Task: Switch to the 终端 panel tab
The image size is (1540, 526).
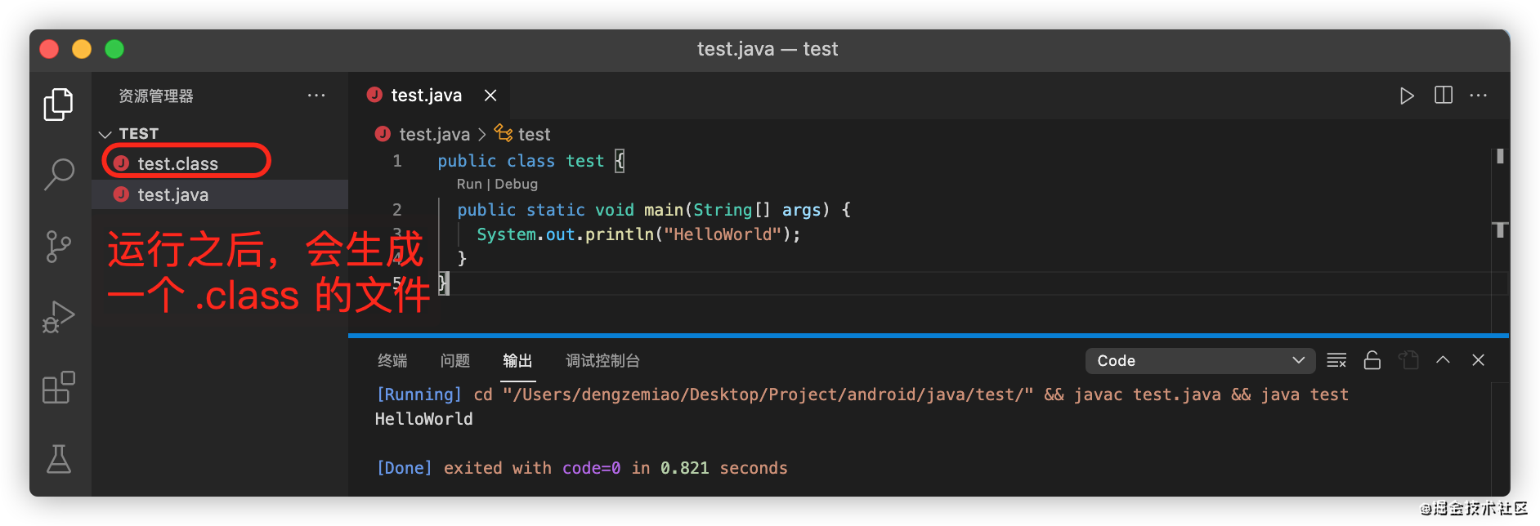Action: [392, 360]
